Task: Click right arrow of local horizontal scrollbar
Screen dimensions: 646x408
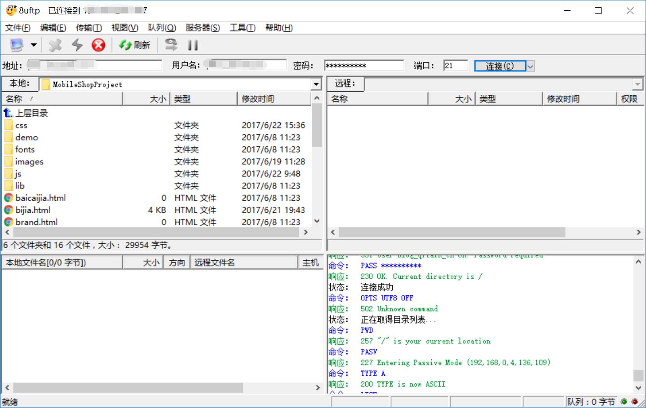Action: click(306, 233)
